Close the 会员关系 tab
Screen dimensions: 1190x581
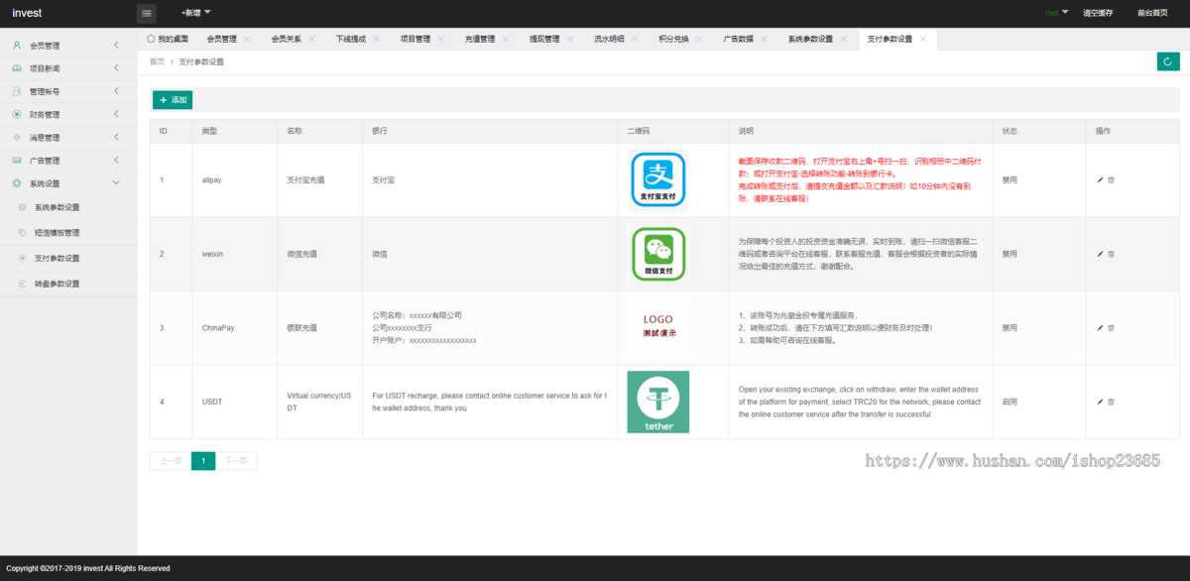tap(312, 39)
